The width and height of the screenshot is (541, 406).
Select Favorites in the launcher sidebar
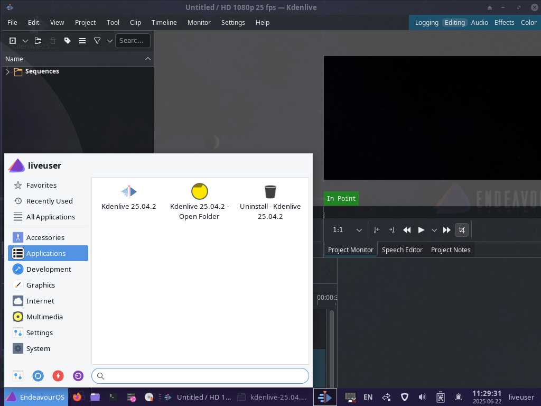pyautogui.click(x=48, y=185)
